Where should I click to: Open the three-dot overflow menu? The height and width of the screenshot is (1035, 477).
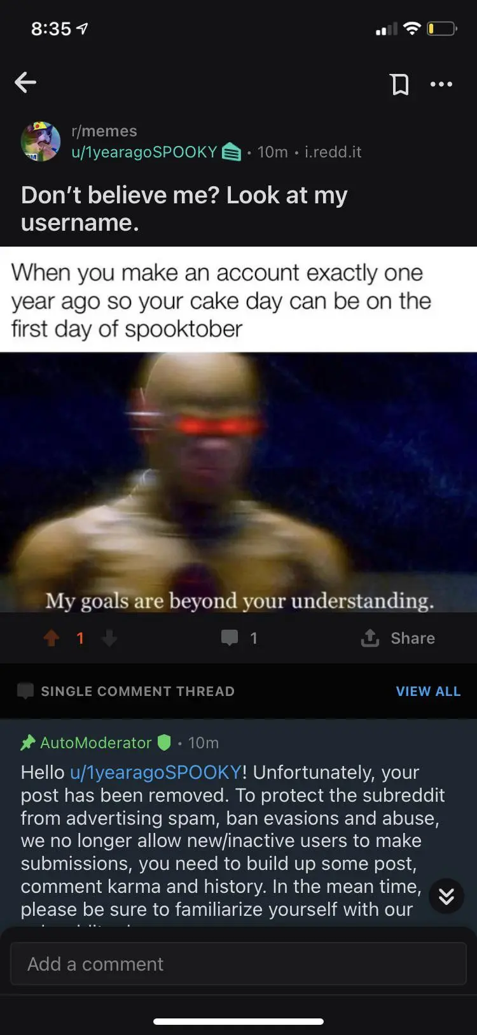coord(441,84)
